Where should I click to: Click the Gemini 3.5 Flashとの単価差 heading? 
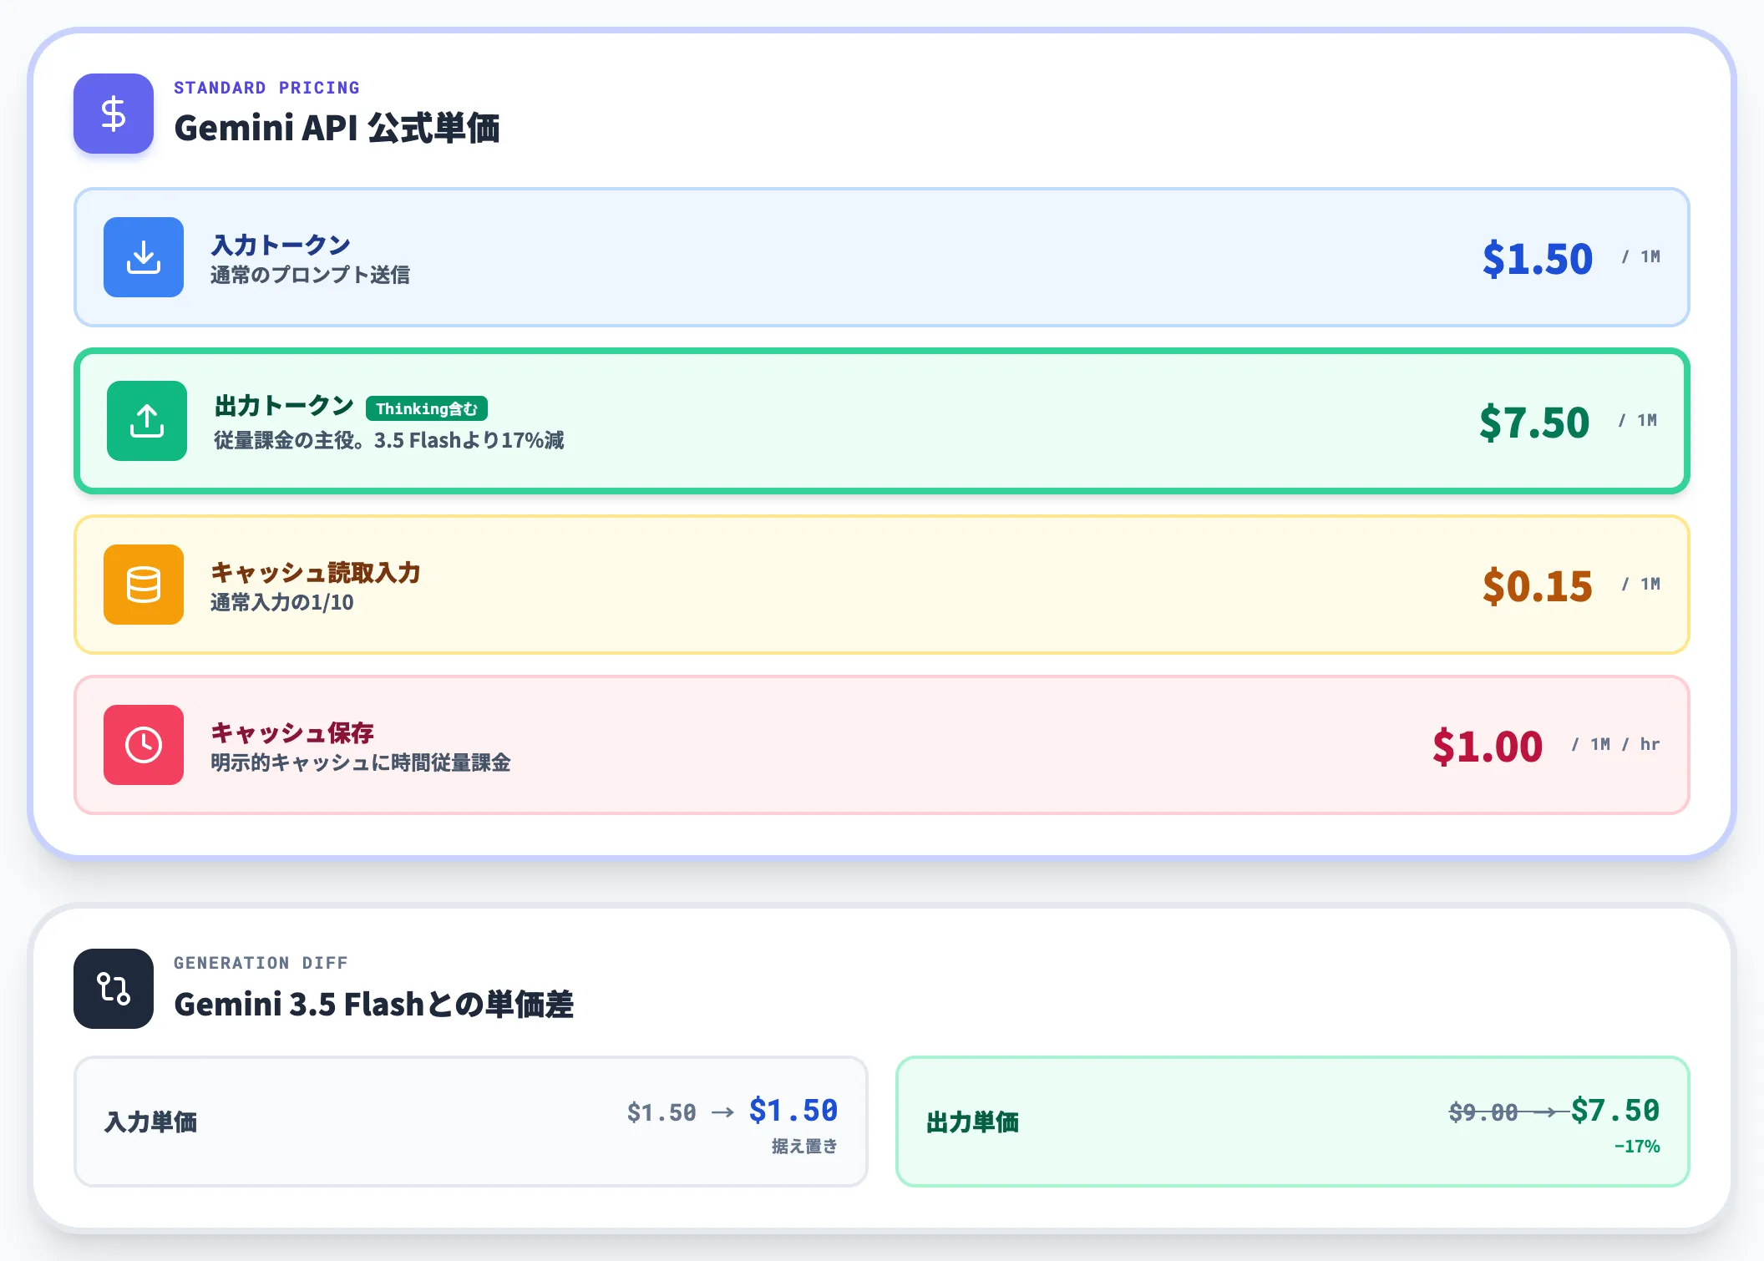tap(373, 1004)
